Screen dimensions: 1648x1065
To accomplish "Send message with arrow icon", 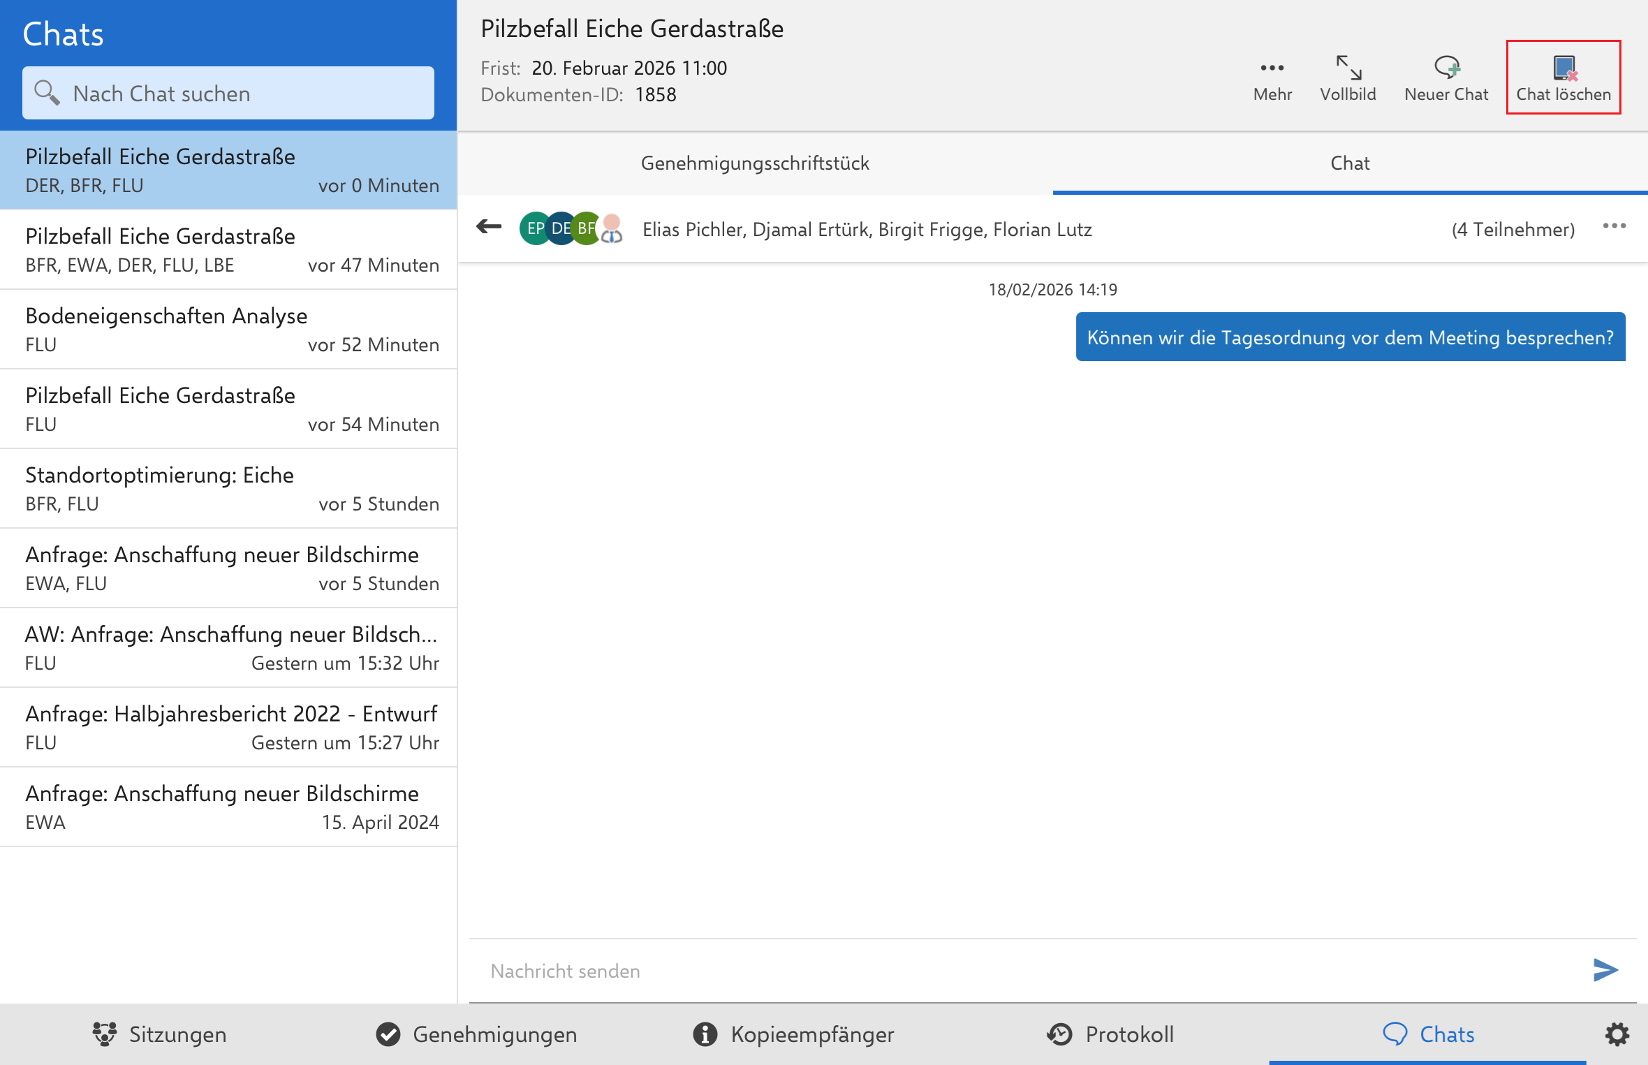I will click(x=1605, y=969).
